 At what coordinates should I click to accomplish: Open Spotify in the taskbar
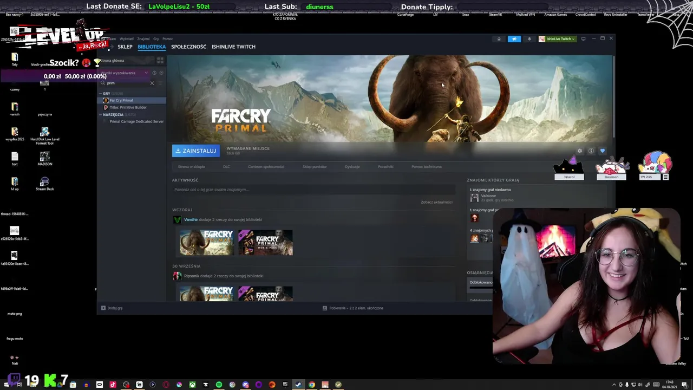tap(219, 385)
